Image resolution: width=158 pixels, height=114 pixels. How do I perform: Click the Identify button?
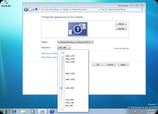(x=121, y=29)
